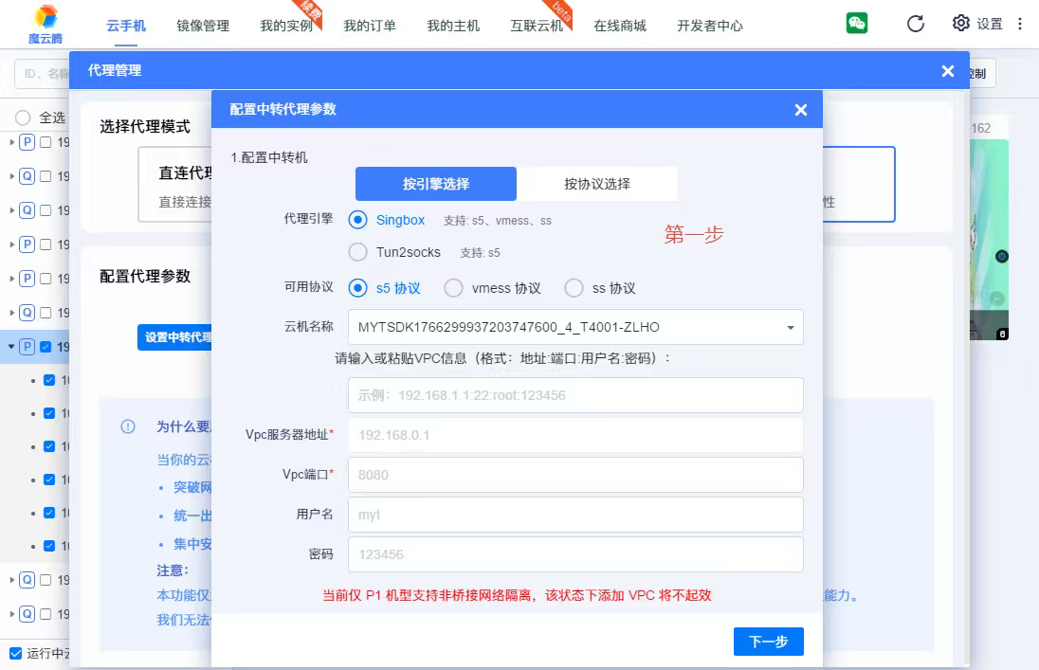
Task: Expand the first P device row
Action: coord(12,142)
